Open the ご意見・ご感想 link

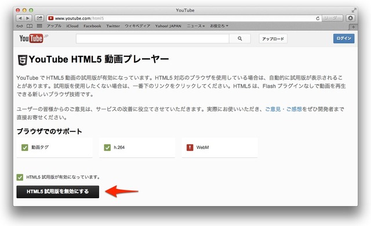tap(283, 109)
